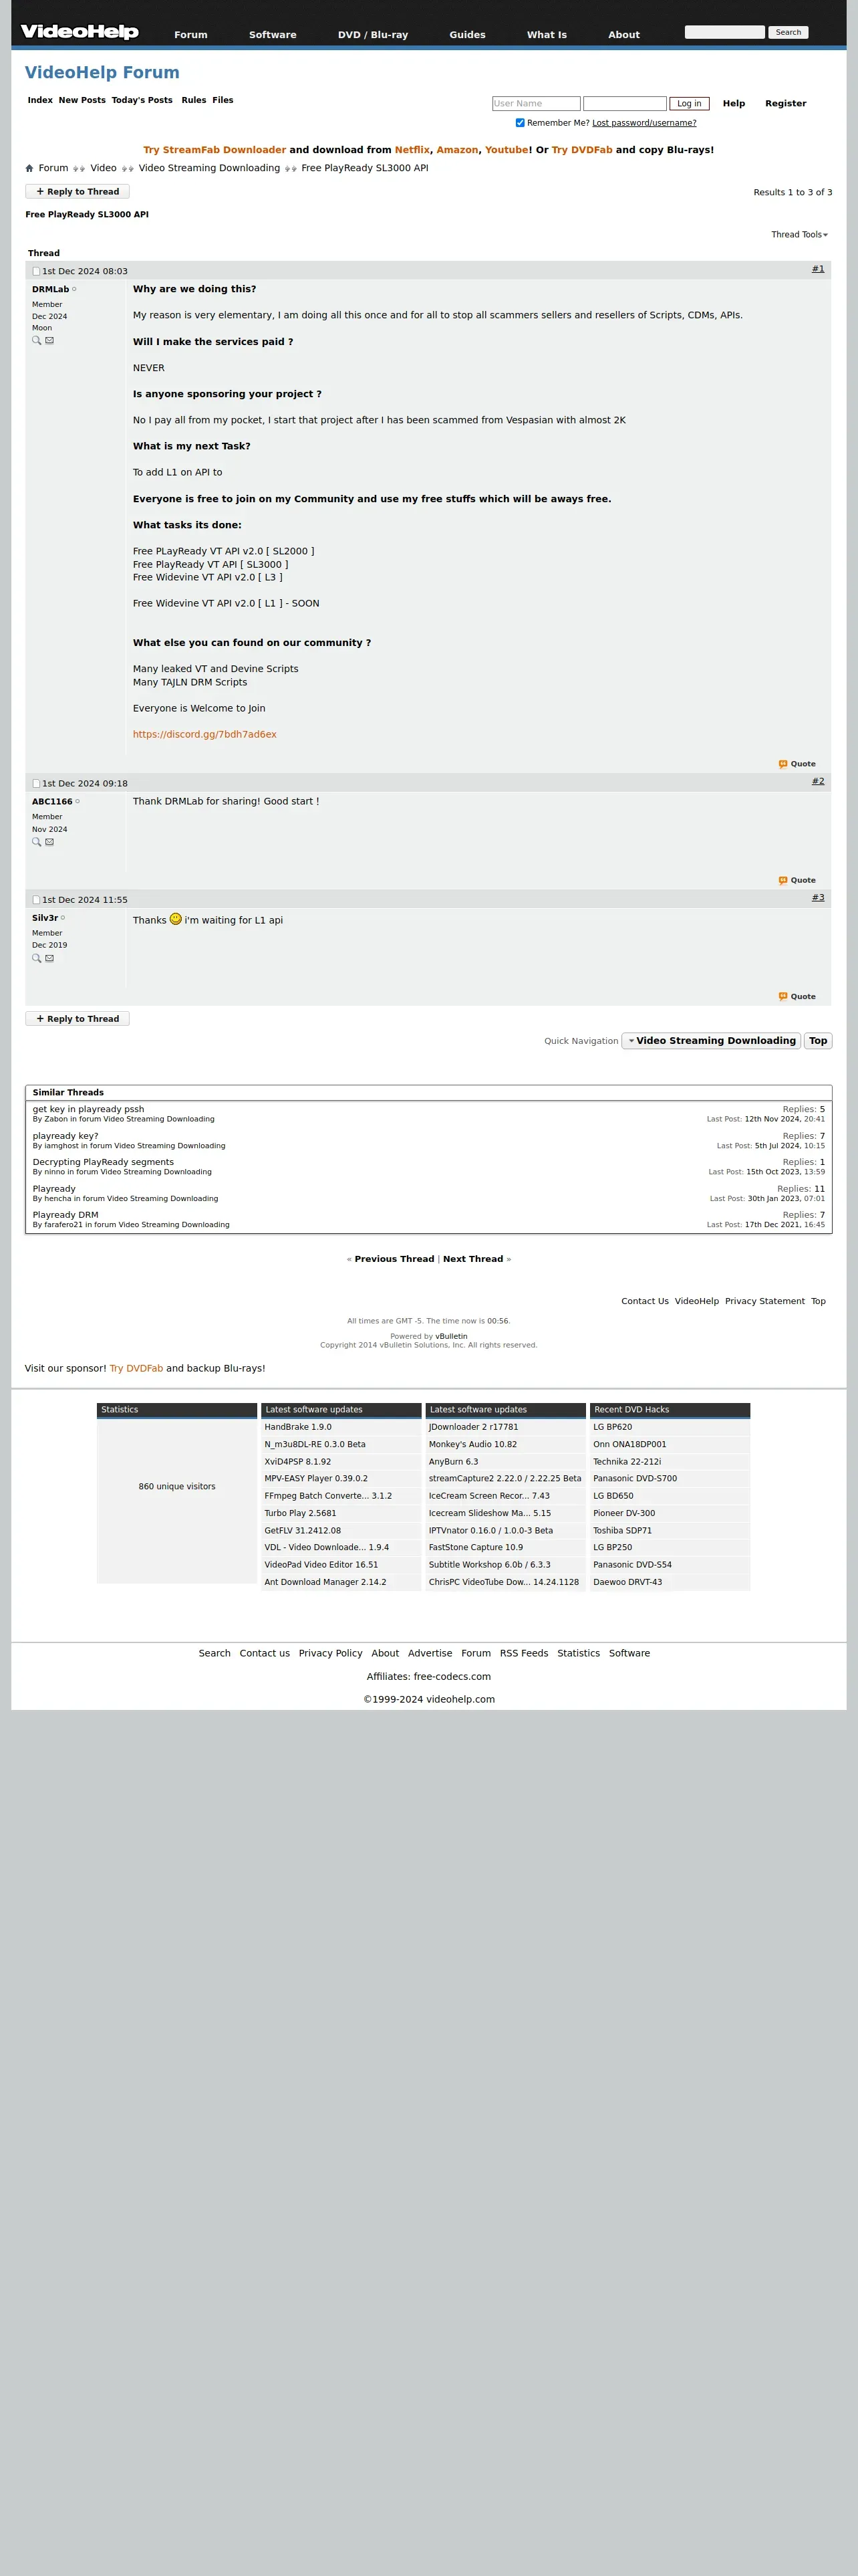This screenshot has width=858, height=2576.
Task: Open the Files link
Action: [223, 100]
